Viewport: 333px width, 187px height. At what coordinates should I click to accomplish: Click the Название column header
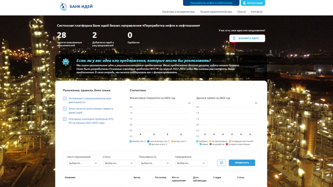tap(70, 178)
